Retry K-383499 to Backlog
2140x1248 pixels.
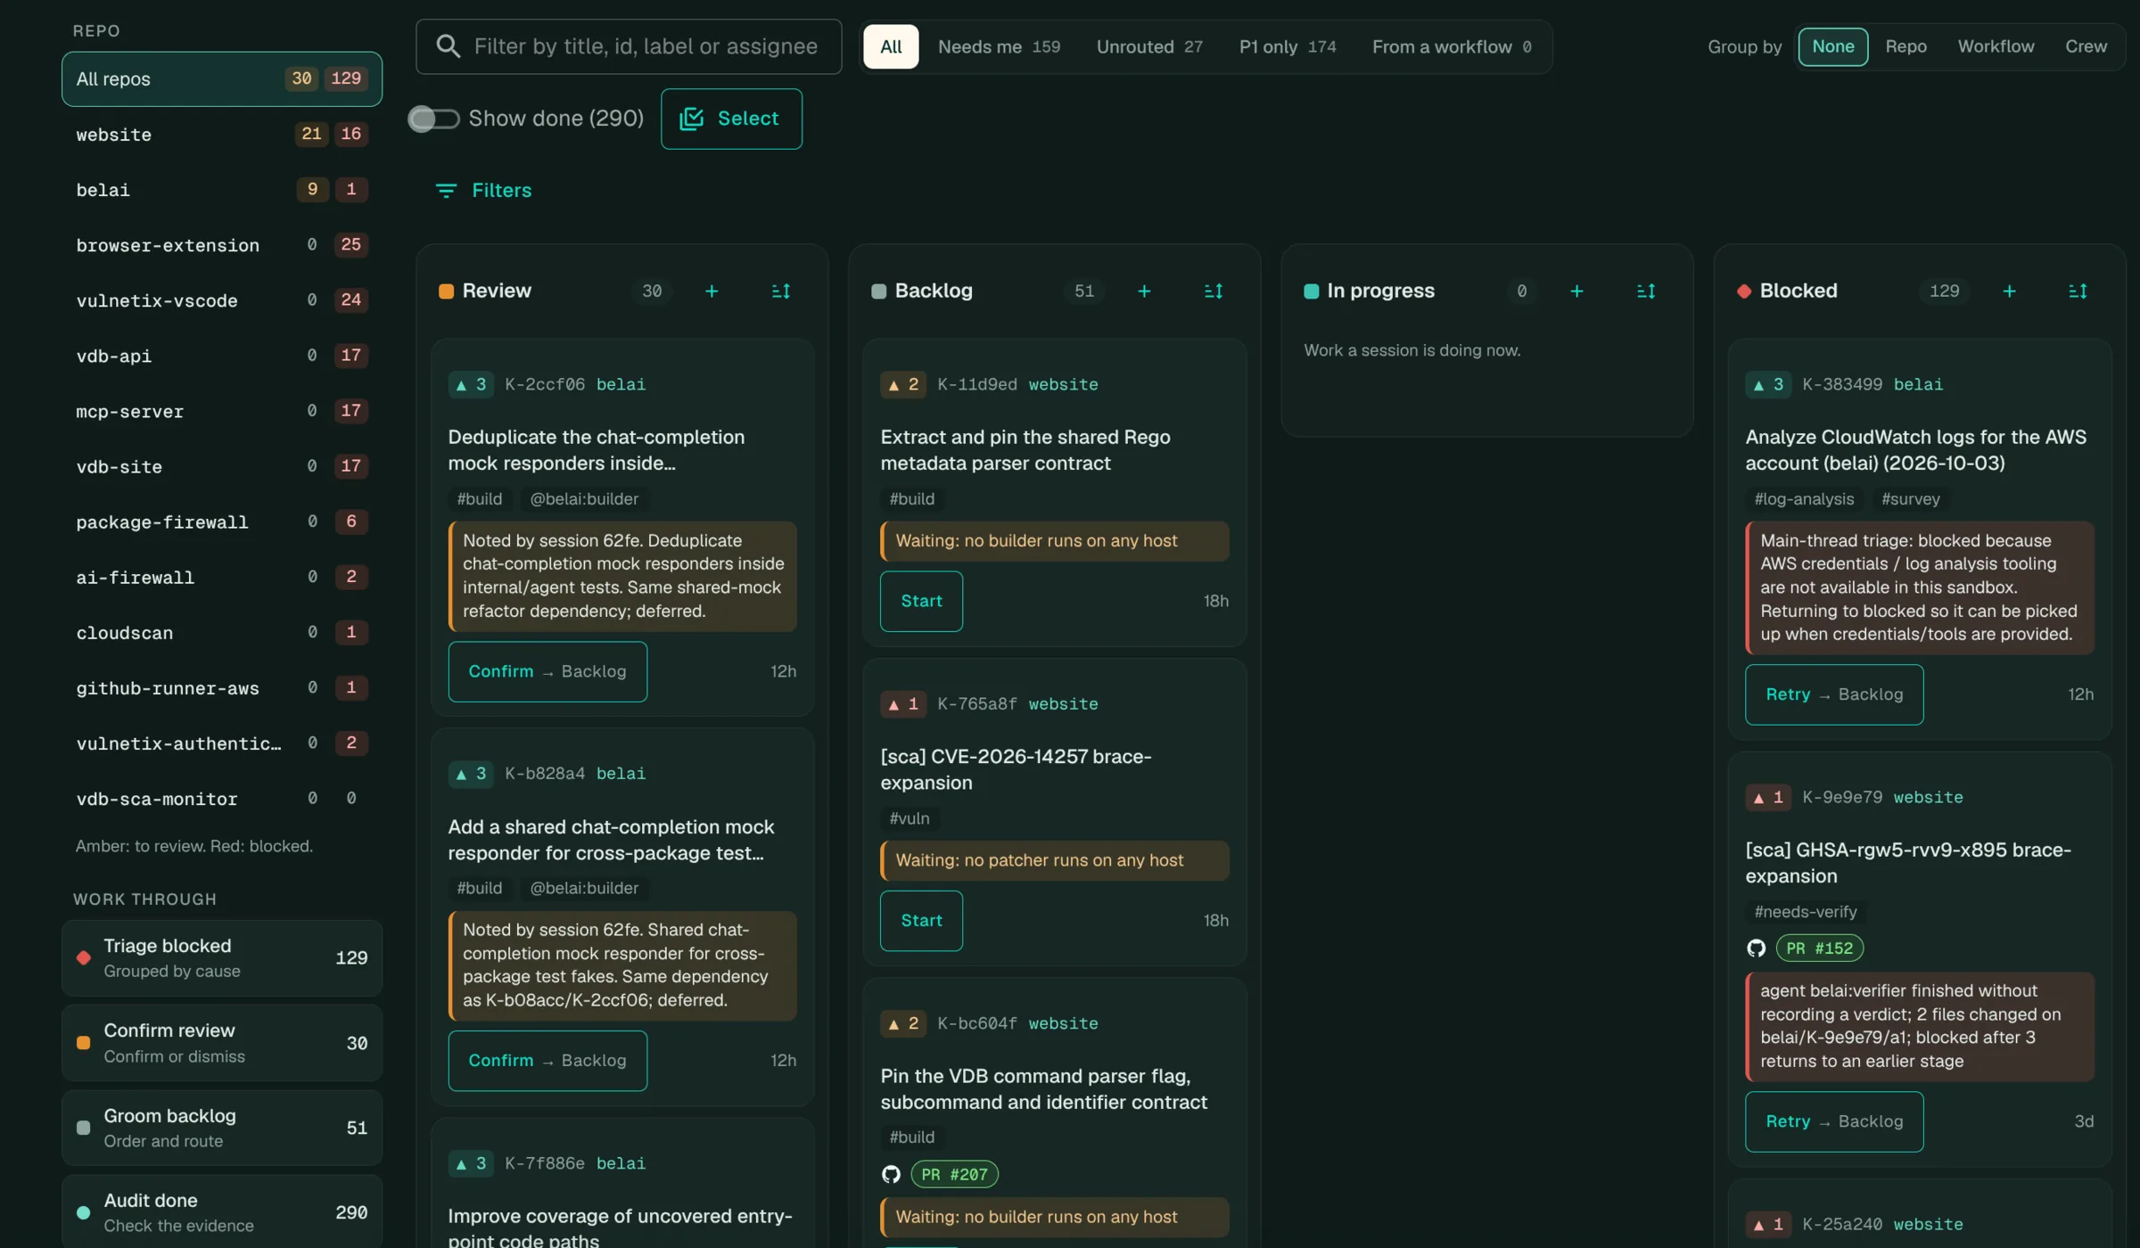(x=1834, y=695)
